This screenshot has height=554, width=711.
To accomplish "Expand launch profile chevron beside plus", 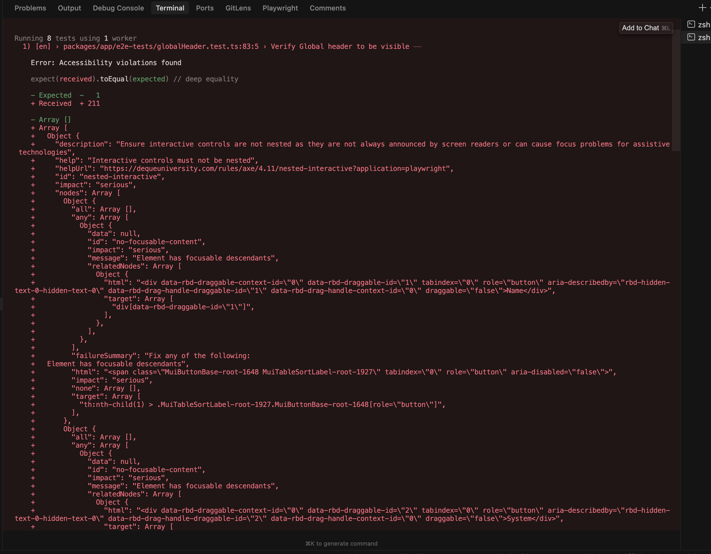I will [x=710, y=8].
